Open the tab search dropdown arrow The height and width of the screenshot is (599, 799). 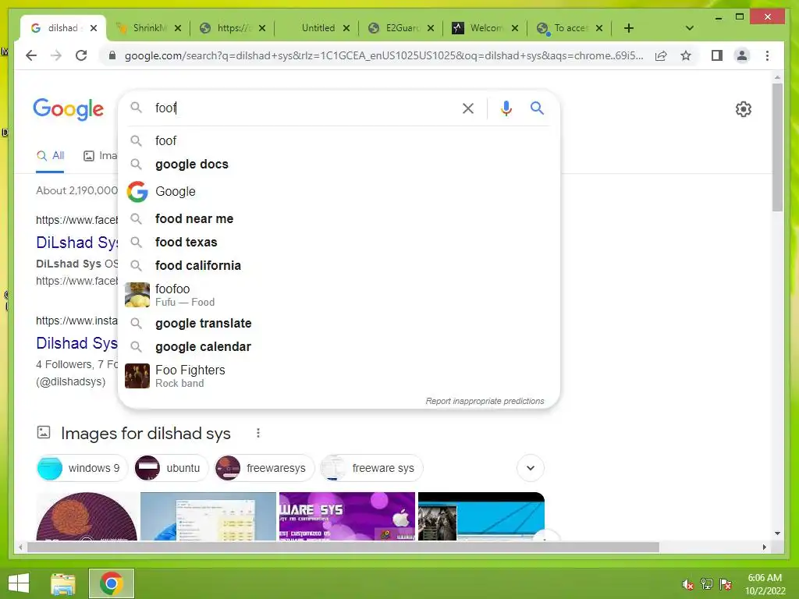click(x=690, y=28)
